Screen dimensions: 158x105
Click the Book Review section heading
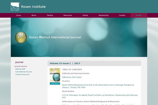(68, 91)
